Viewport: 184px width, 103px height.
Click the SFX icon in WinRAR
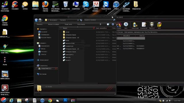click(x=159, y=25)
